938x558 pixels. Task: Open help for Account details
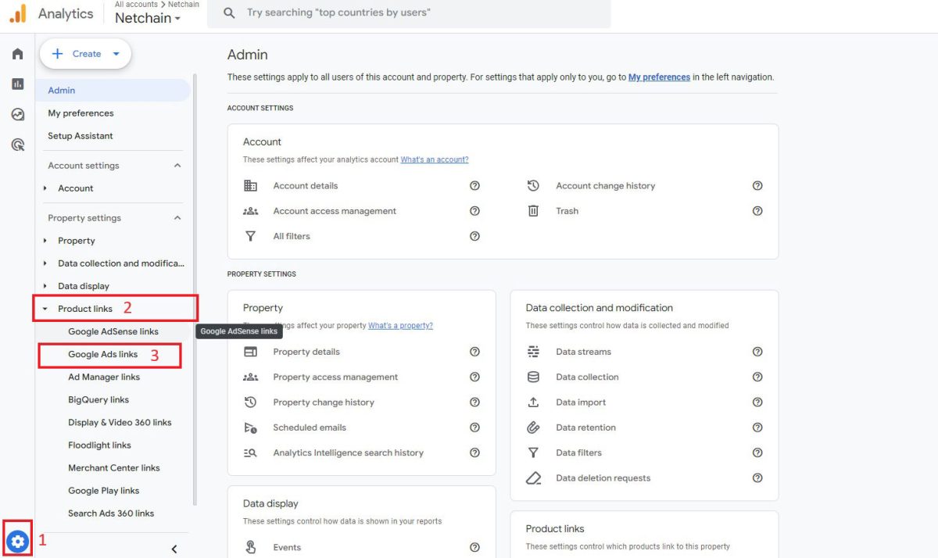pyautogui.click(x=474, y=186)
